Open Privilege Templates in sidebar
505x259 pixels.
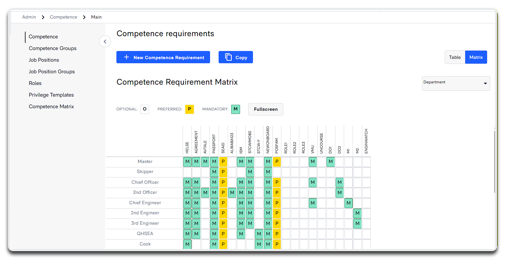[x=51, y=95]
